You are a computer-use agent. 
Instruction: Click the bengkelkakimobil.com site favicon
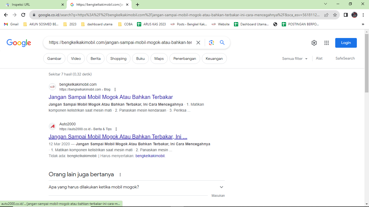tap(52, 87)
